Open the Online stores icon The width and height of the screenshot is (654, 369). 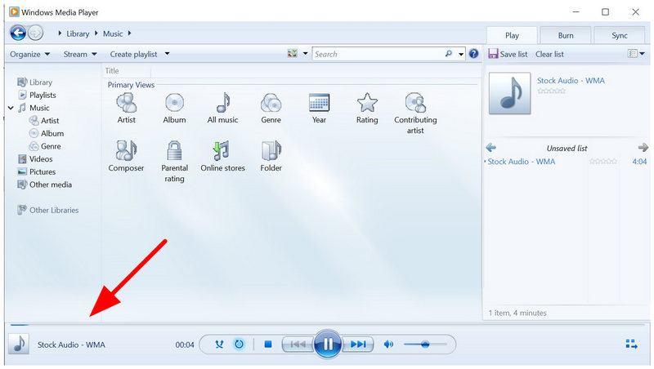click(222, 150)
